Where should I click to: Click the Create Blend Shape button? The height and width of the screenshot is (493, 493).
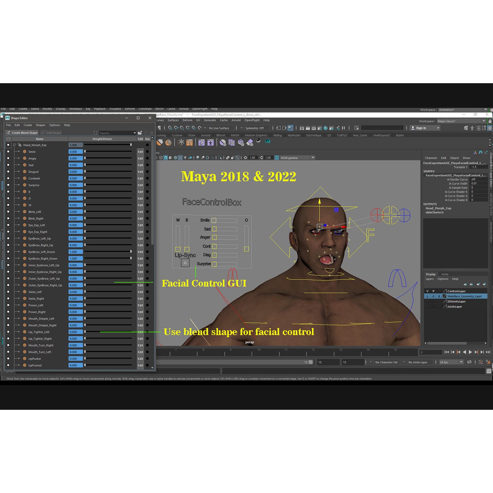tap(22, 133)
